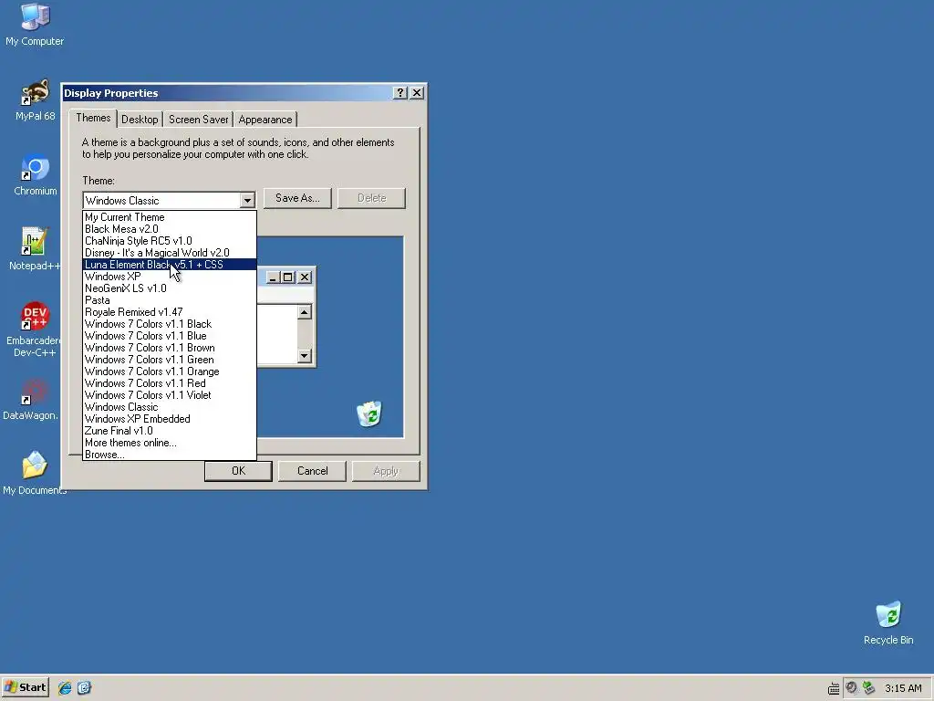This screenshot has height=701, width=934.
Task: Choose Windows 7 Colors v1.1 Black
Action: point(169,324)
